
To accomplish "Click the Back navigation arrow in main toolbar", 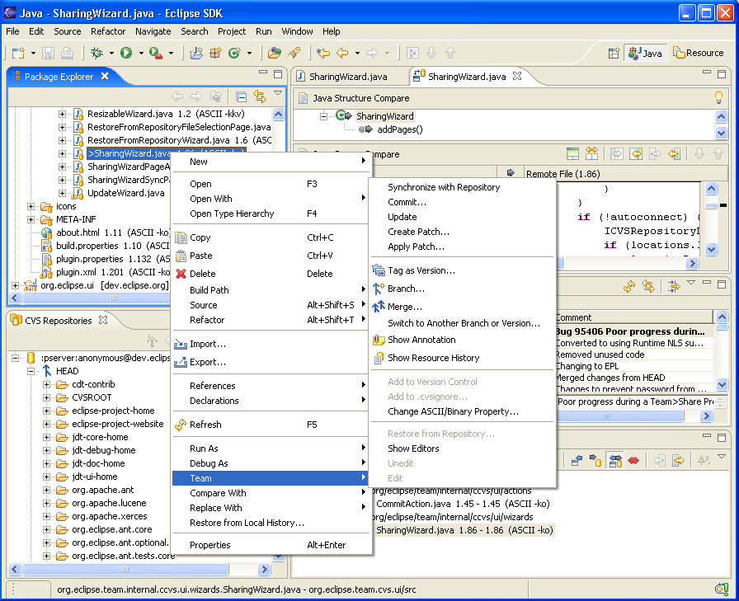I will click(342, 53).
